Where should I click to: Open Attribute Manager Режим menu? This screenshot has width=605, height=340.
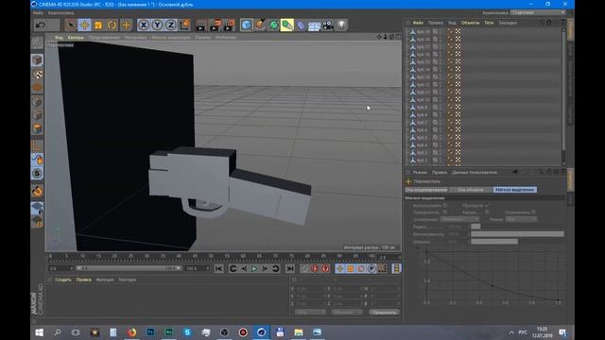(x=420, y=172)
